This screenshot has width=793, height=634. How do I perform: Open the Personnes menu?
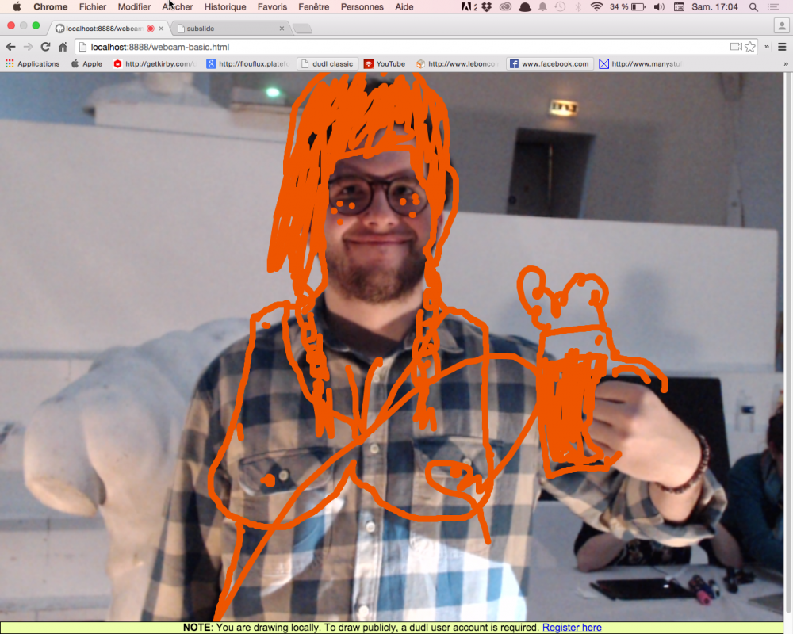pyautogui.click(x=362, y=6)
